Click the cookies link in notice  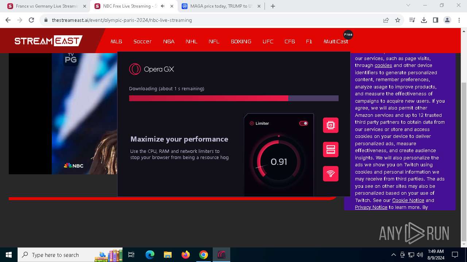[383, 65]
